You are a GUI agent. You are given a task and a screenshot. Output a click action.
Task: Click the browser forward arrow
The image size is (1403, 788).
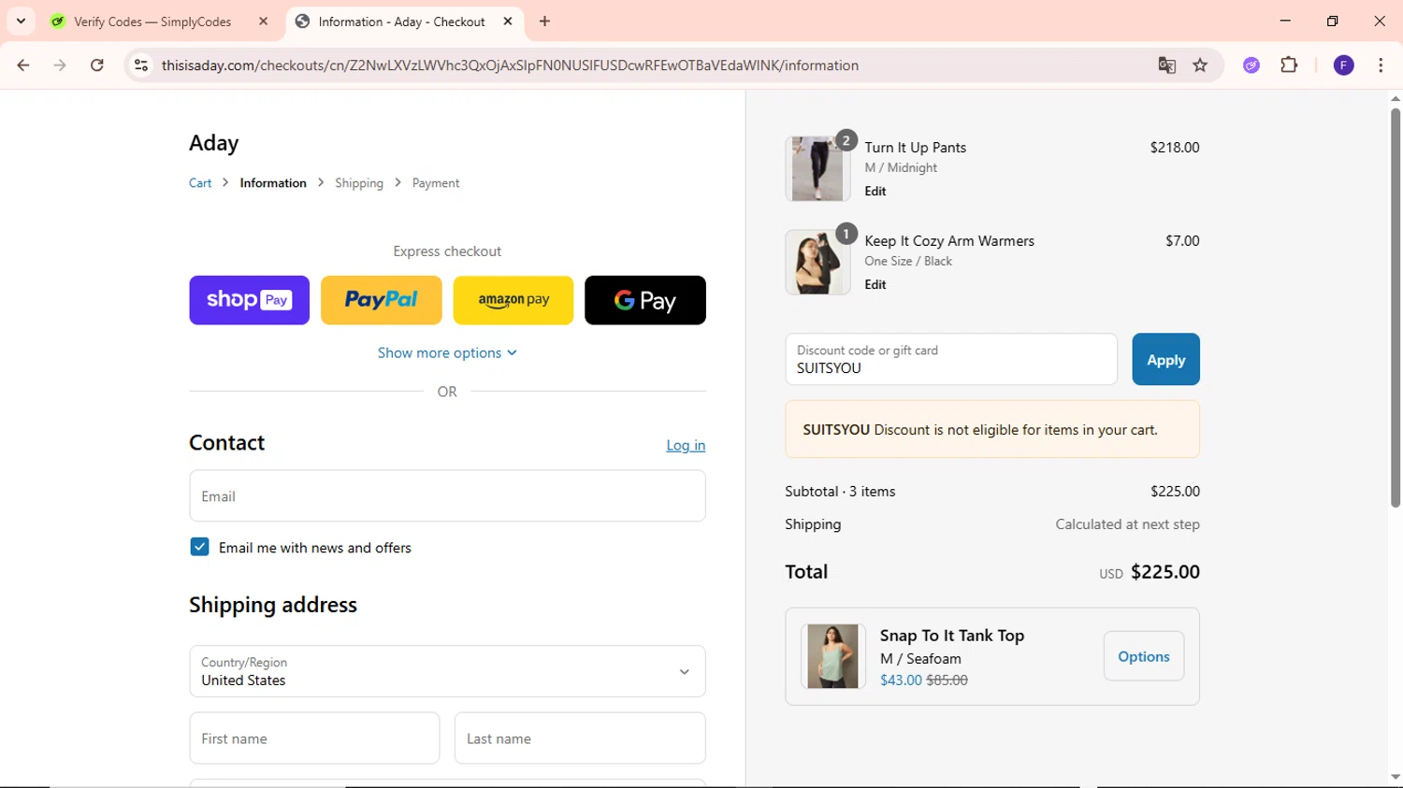click(x=60, y=65)
